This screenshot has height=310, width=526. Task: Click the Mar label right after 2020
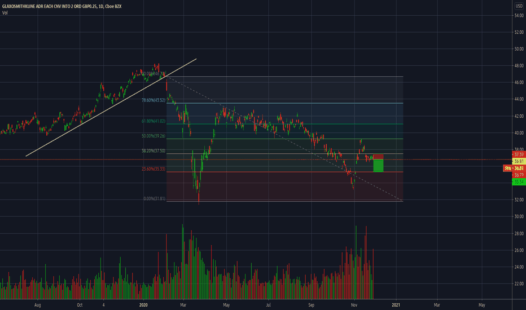coord(183,305)
